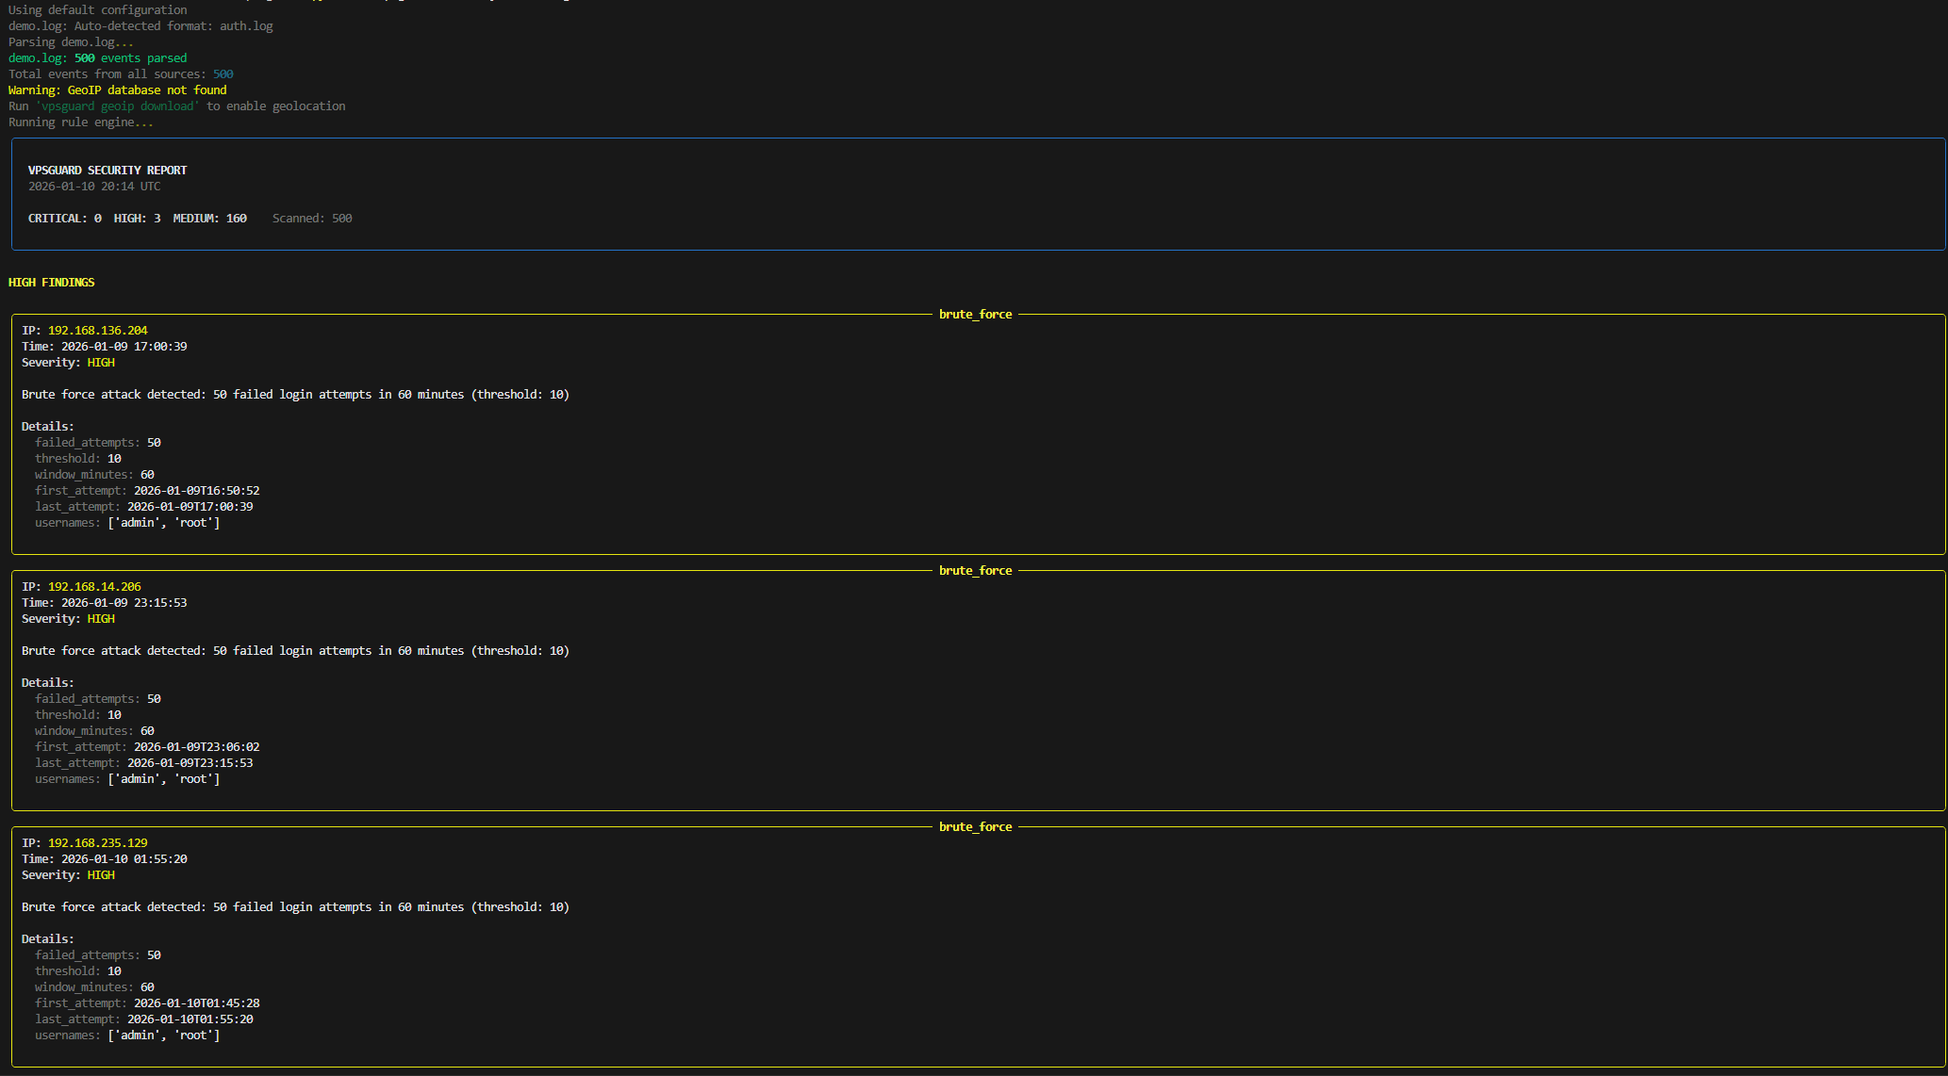Click the 'CRITICAL: 0' summary count
This screenshot has width=1948, height=1076.
(x=64, y=219)
